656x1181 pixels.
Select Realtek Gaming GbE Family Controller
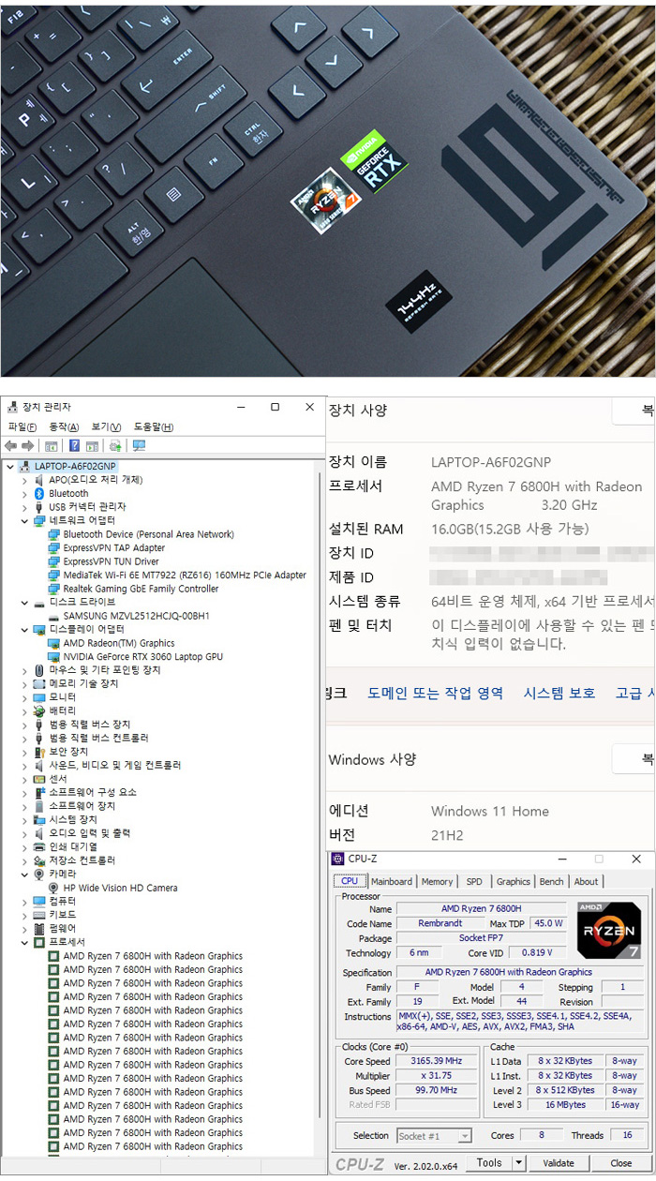pyautogui.click(x=141, y=589)
